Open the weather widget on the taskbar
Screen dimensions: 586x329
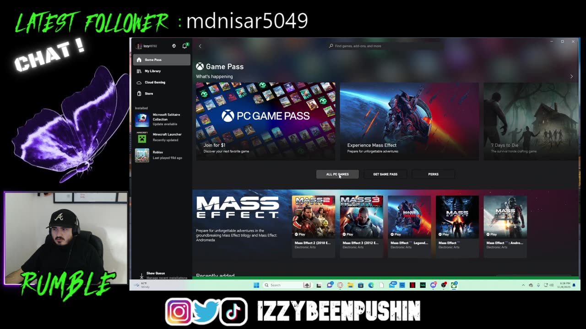pyautogui.click(x=142, y=285)
